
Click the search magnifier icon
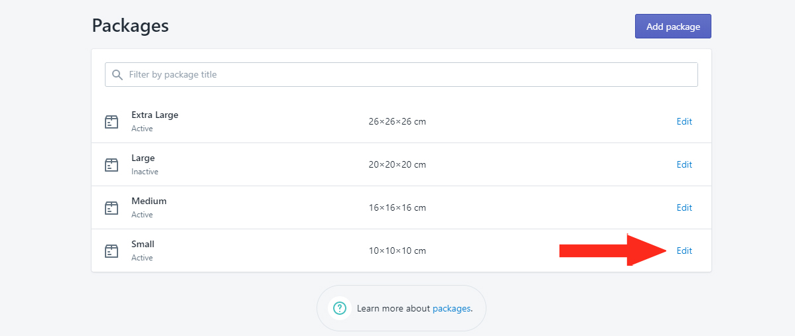pyautogui.click(x=117, y=75)
